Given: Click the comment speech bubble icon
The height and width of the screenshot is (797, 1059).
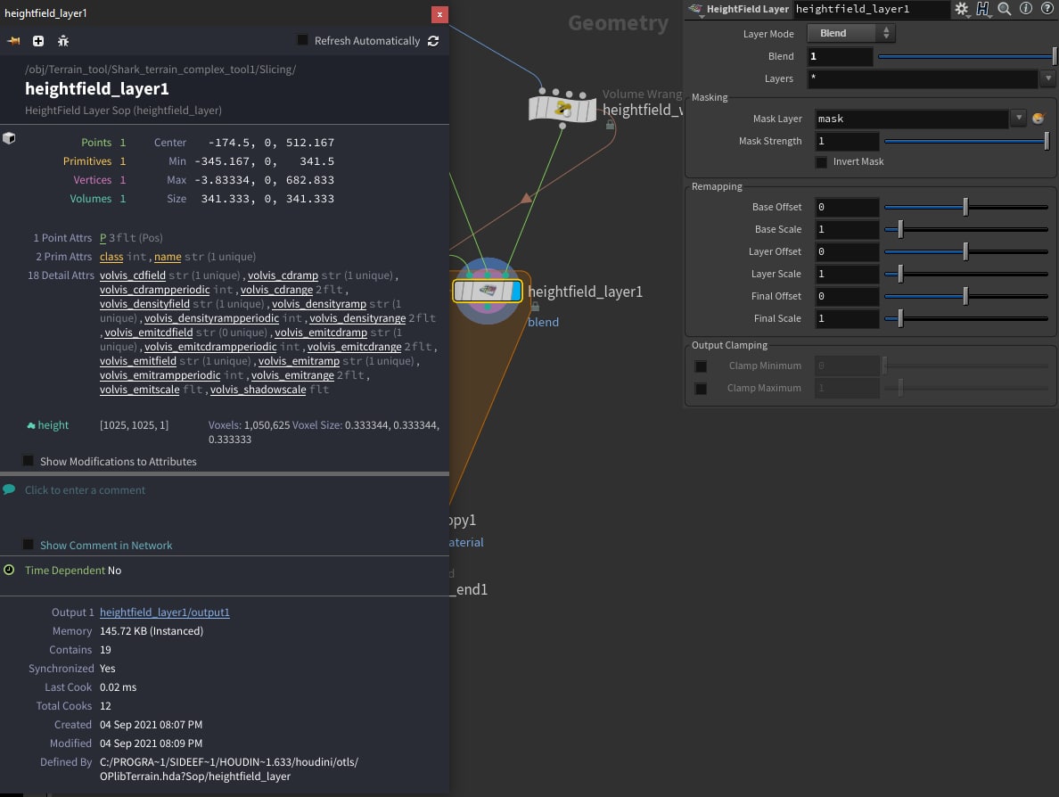Looking at the screenshot, I should 9,489.
